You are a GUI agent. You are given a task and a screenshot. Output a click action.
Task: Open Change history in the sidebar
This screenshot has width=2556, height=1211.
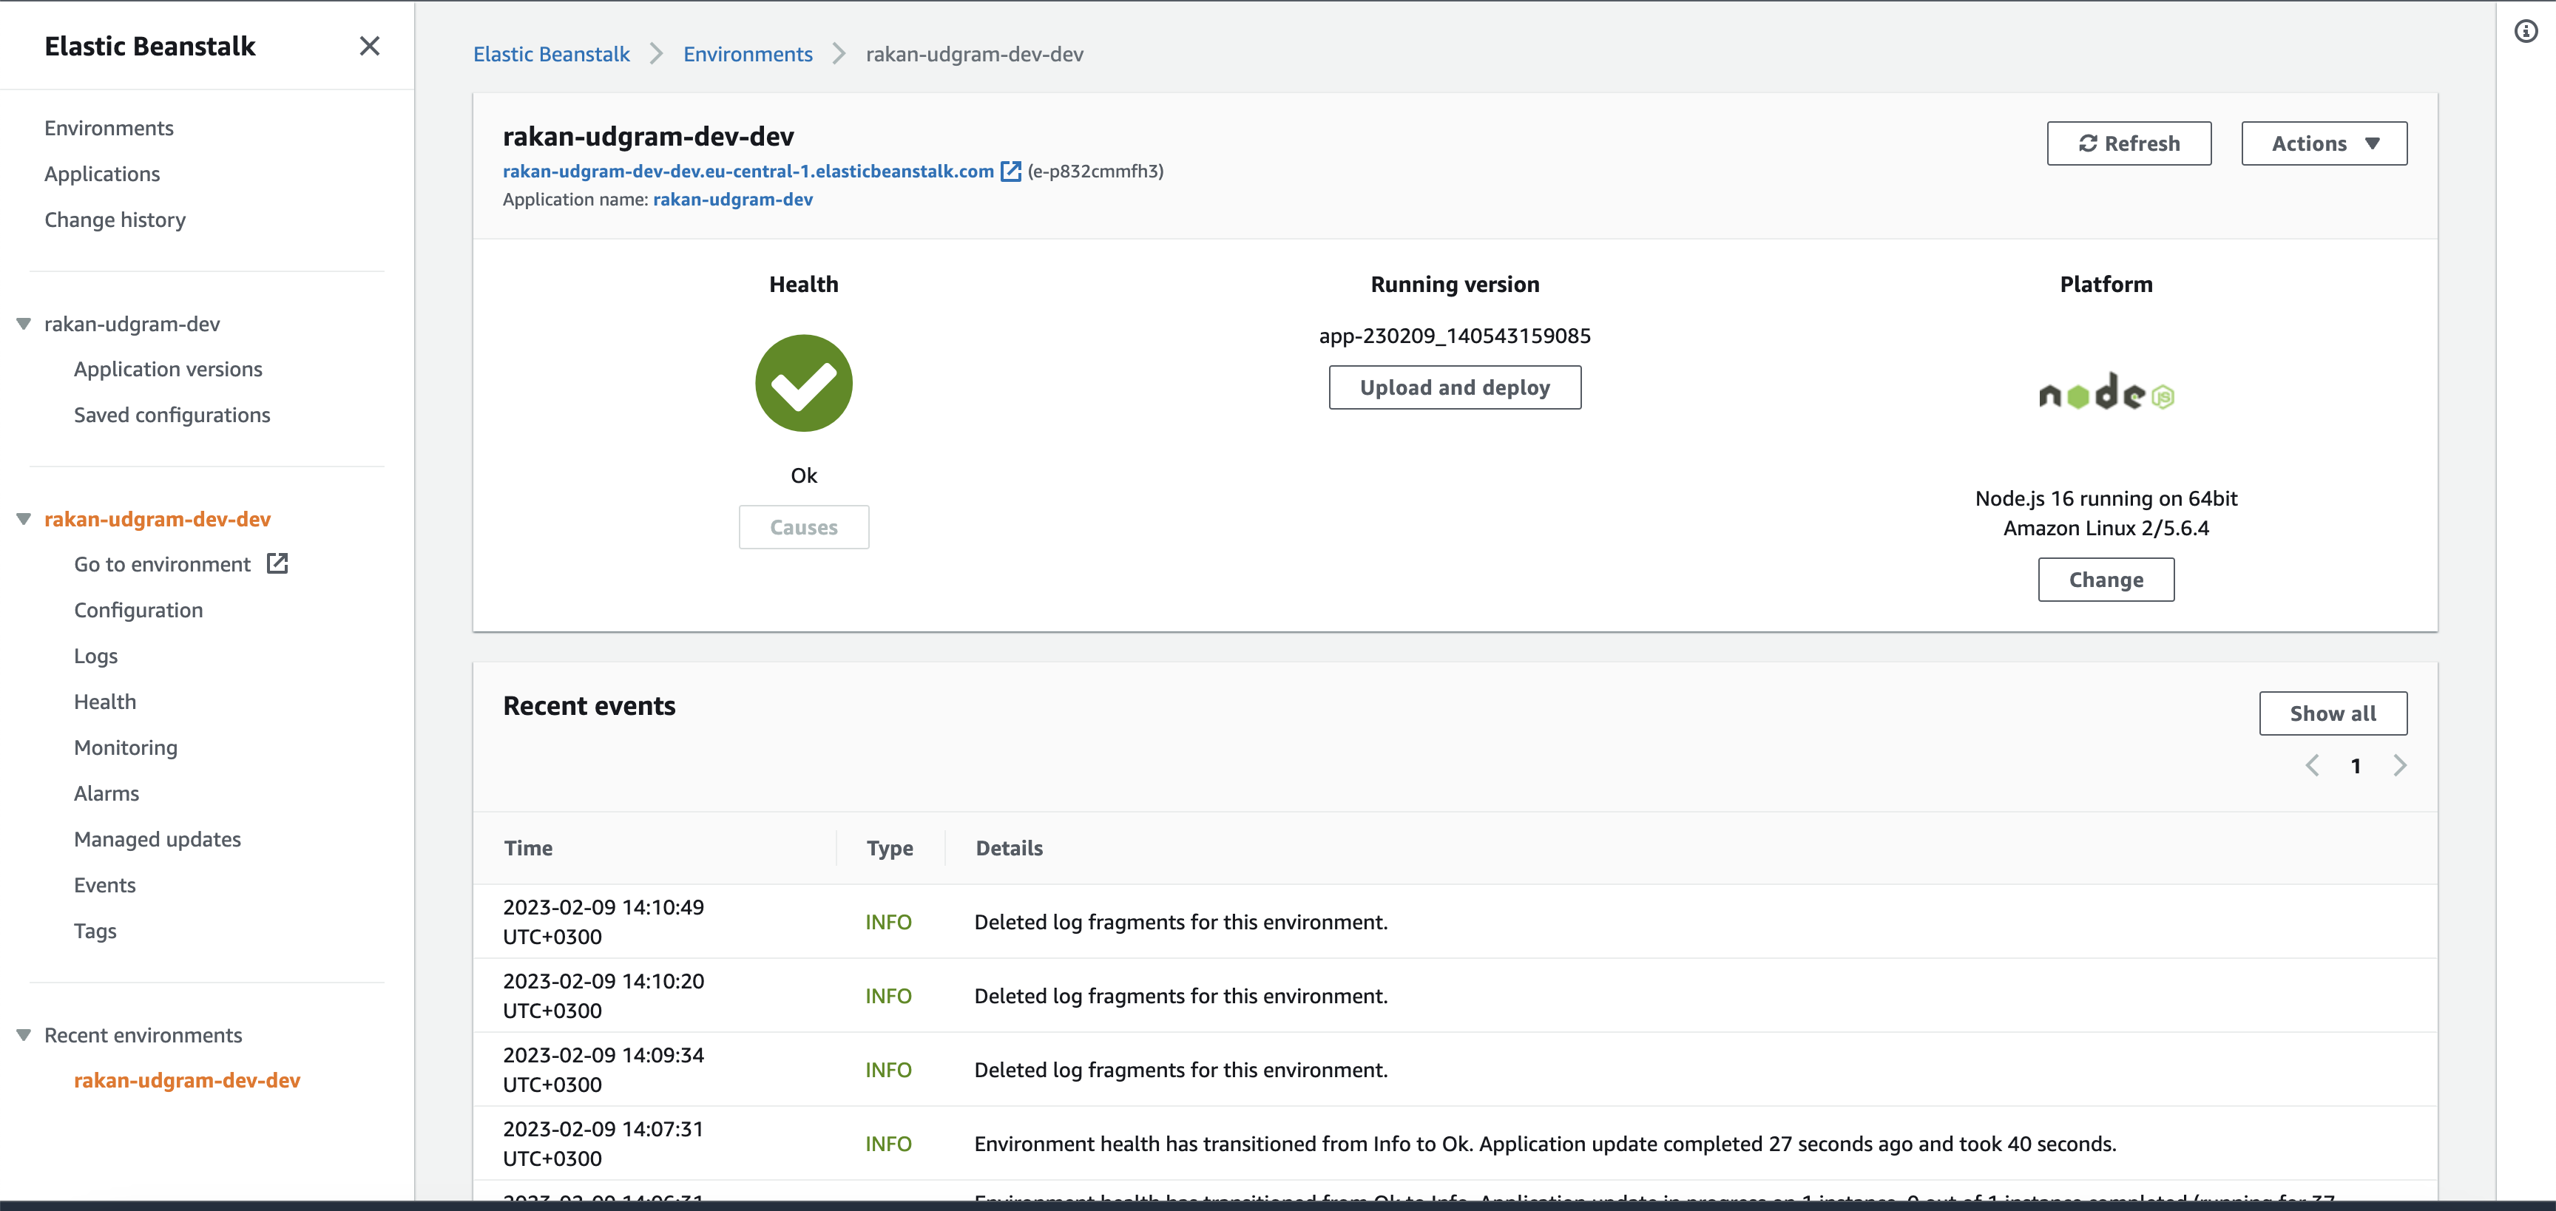click(115, 219)
